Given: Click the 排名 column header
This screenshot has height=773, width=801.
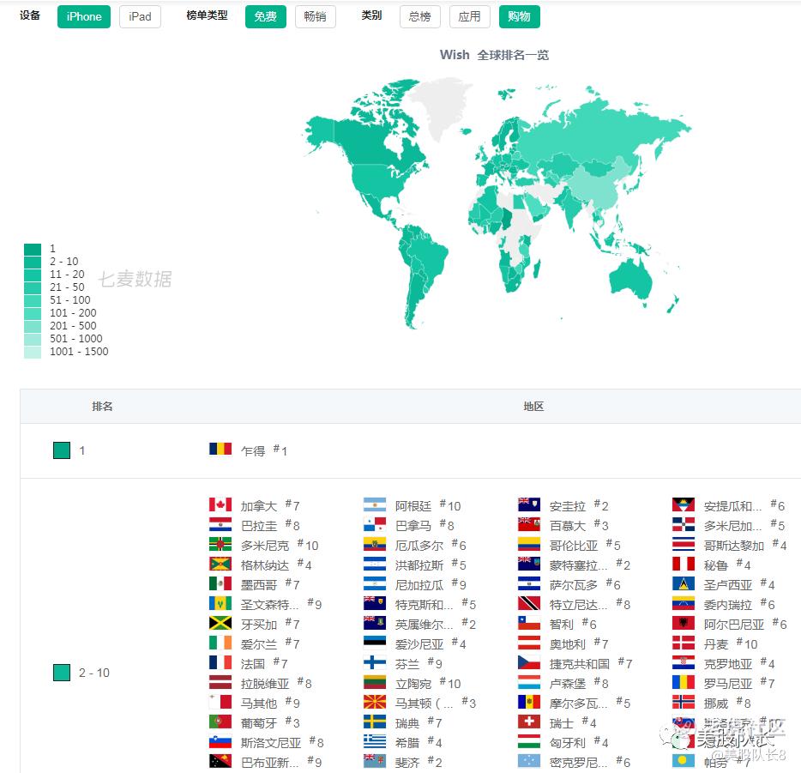Looking at the screenshot, I should 102,406.
